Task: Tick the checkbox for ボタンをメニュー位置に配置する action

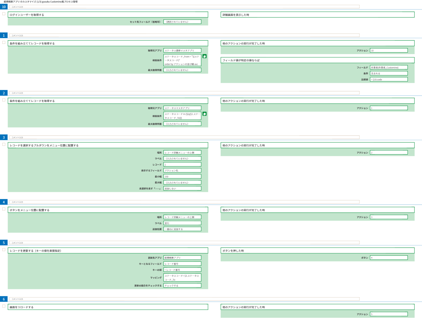Action: [x=4, y=209]
